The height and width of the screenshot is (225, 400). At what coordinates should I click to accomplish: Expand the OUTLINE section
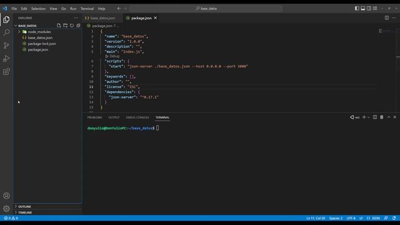tap(24, 206)
